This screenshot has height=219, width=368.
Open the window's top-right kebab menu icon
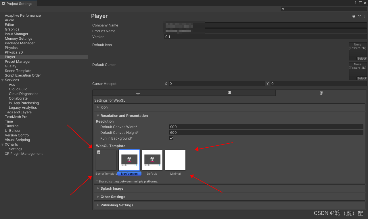click(355, 3)
